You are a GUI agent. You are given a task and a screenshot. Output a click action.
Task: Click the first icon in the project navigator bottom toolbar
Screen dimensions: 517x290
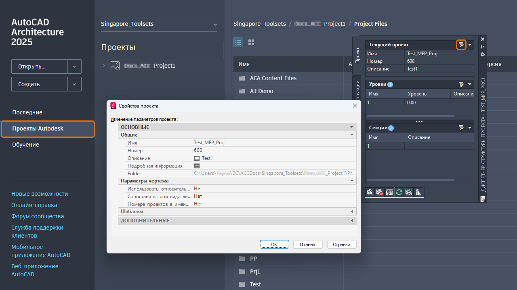point(370,192)
